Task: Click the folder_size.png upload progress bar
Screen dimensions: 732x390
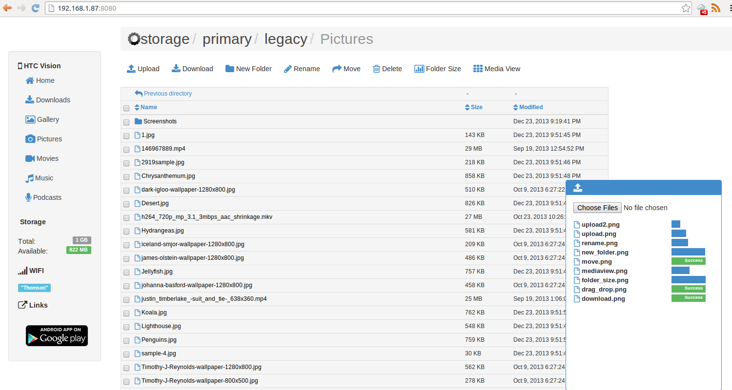Action: coord(688,280)
